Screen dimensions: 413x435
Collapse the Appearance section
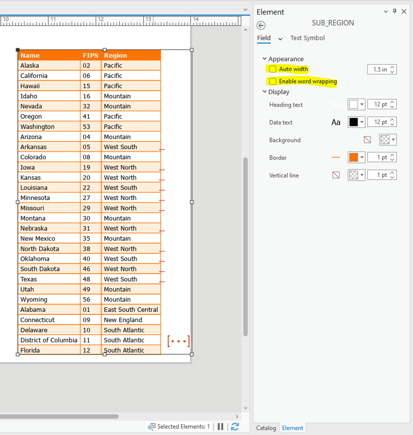click(265, 58)
